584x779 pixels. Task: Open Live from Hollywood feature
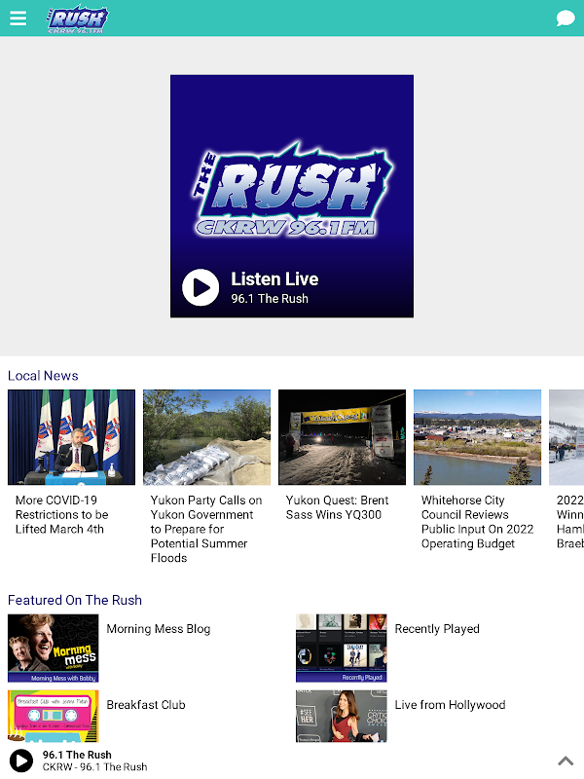pyautogui.click(x=450, y=704)
